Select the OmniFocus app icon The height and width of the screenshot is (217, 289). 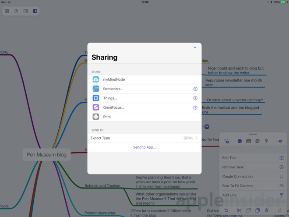click(96, 107)
